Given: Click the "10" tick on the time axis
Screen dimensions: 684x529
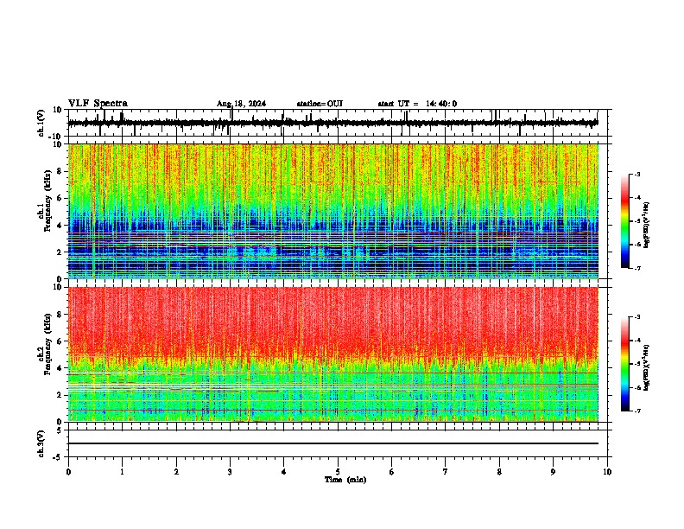Looking at the screenshot, I should 607,472.
